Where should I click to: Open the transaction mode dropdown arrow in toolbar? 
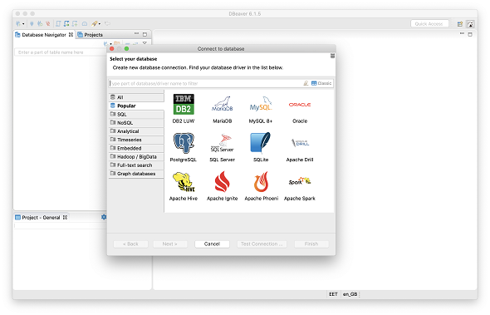click(100, 24)
